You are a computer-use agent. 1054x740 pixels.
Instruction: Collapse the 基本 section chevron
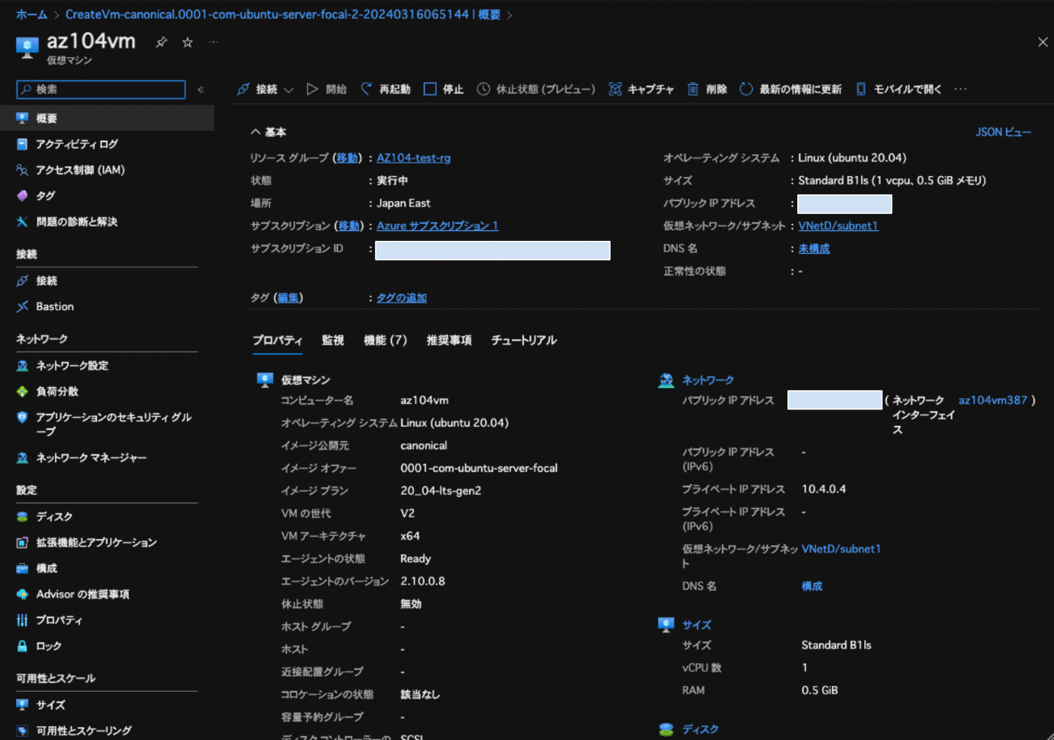[x=256, y=132]
